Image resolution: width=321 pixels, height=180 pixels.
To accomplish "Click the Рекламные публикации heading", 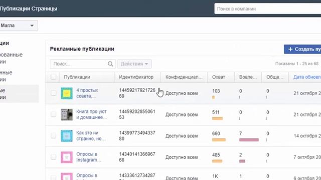I will click(x=82, y=49).
